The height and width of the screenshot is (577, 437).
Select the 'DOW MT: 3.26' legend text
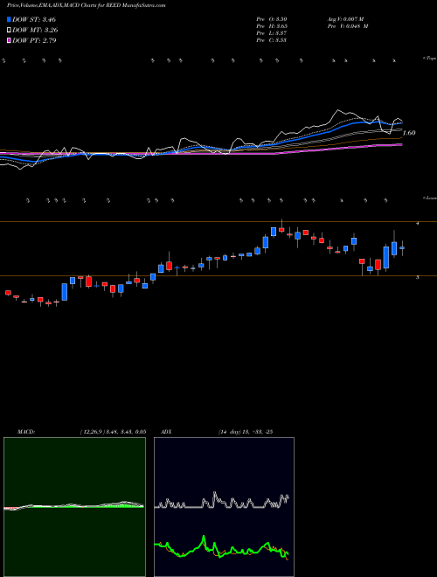(35, 31)
